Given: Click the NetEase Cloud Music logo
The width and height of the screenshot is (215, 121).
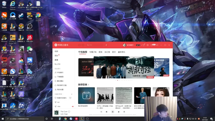Looking at the screenshot, I should [62, 45].
